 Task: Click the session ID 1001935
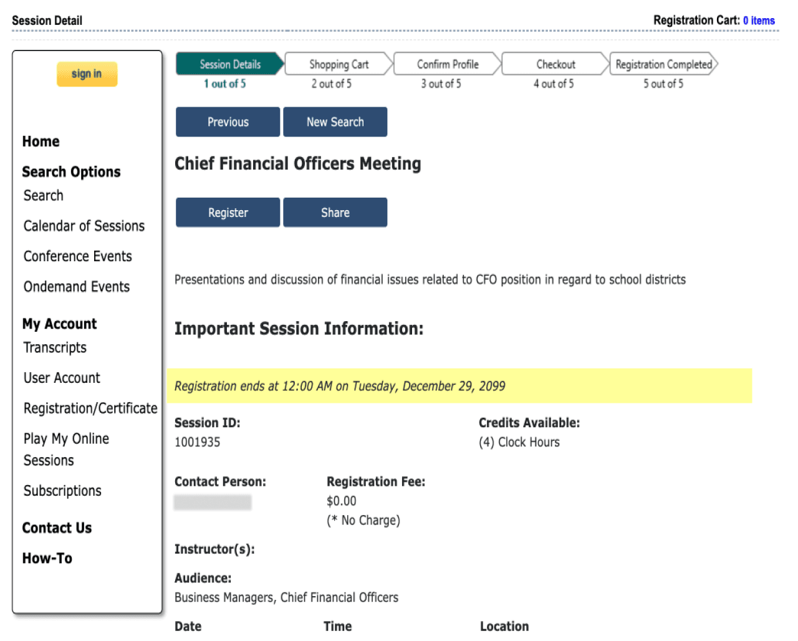197,442
